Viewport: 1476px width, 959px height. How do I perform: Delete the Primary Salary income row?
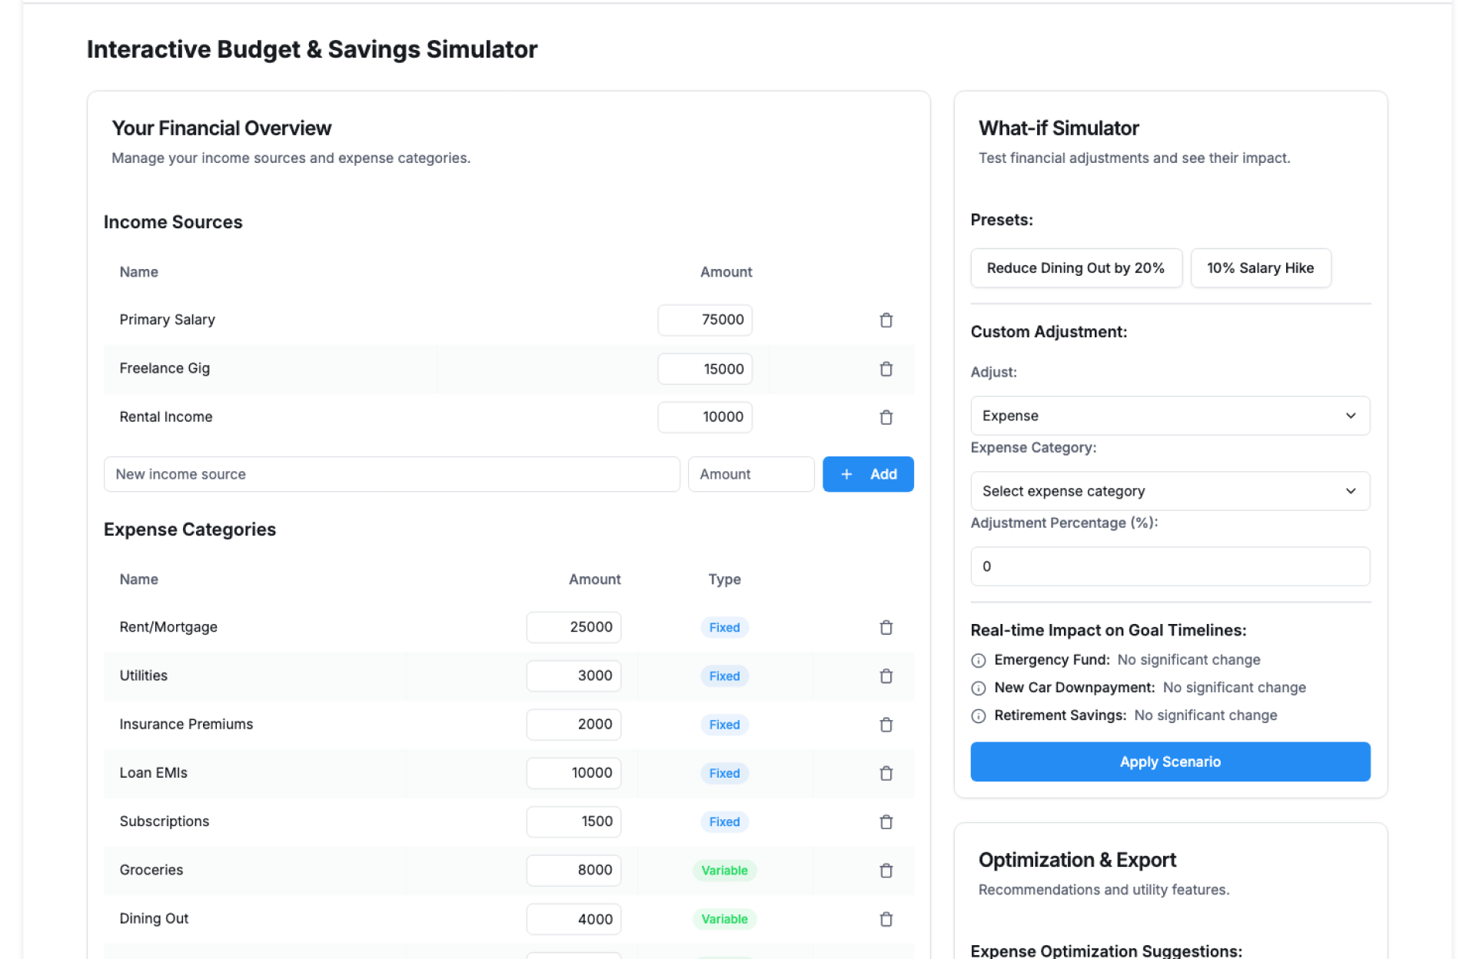(886, 320)
